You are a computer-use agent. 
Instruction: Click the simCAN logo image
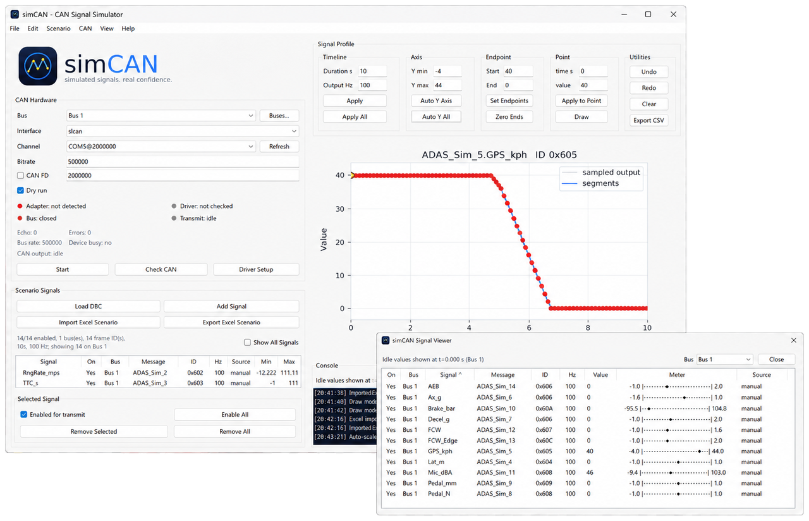click(38, 65)
